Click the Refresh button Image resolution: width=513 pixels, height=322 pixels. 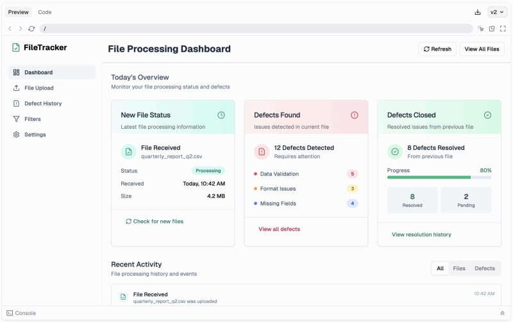click(437, 49)
